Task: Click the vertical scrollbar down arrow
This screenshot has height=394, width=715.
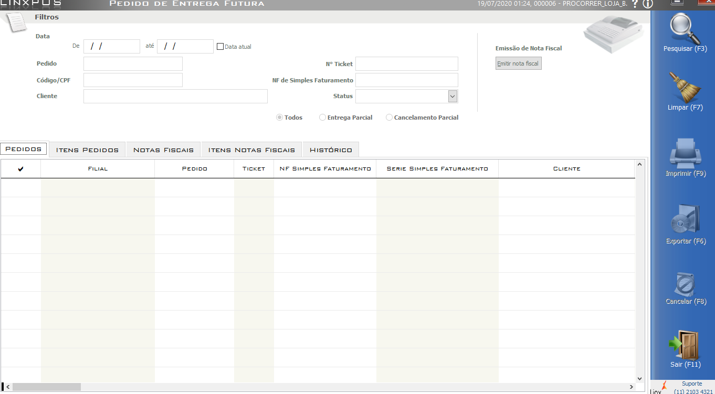Action: pyautogui.click(x=639, y=378)
